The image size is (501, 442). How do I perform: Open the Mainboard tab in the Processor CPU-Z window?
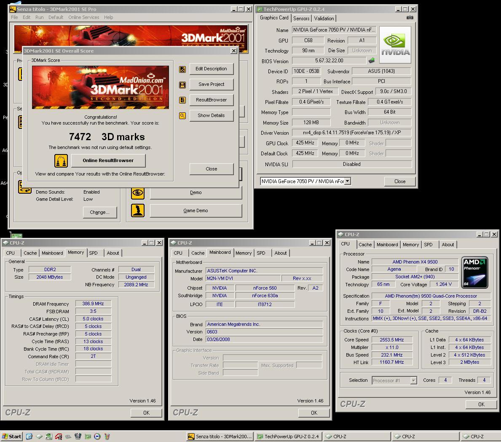point(387,245)
